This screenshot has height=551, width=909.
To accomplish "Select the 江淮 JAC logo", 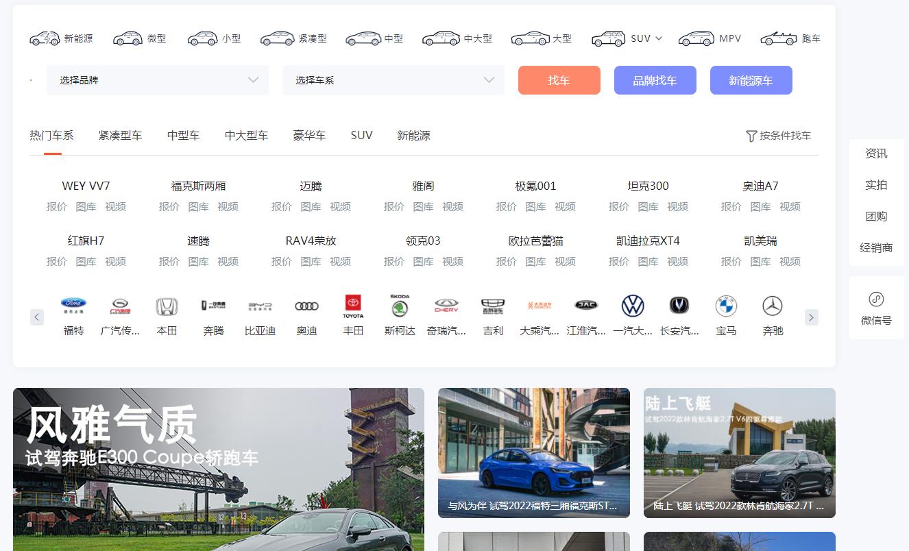I will point(586,306).
